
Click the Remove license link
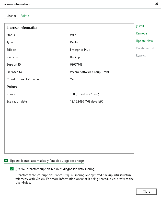tap(141, 33)
